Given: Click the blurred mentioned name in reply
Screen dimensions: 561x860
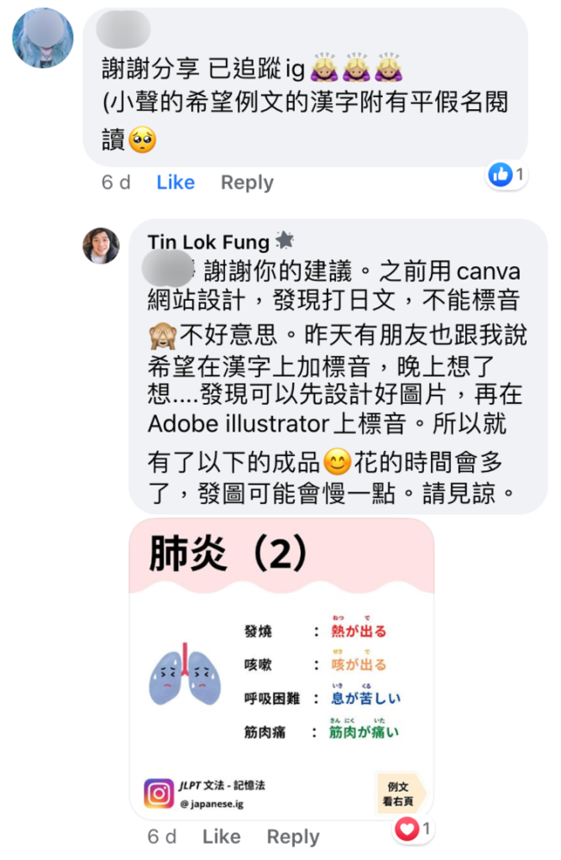Looking at the screenshot, I should click(x=168, y=269).
